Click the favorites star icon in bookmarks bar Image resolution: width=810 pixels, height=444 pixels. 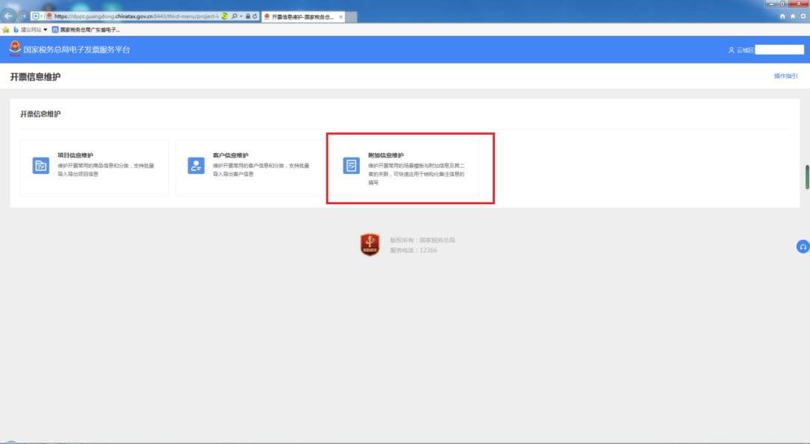click(6, 30)
